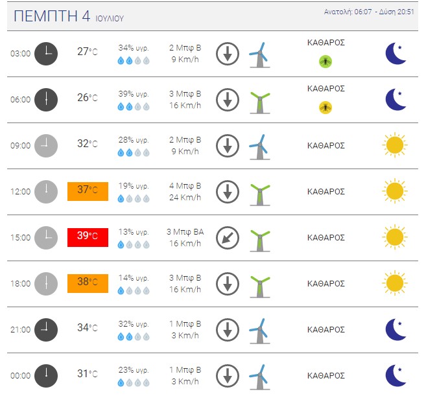Click the red 39°C temperature box

coord(88,237)
